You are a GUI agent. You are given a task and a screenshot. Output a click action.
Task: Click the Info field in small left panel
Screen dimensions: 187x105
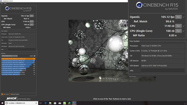click(22, 50)
